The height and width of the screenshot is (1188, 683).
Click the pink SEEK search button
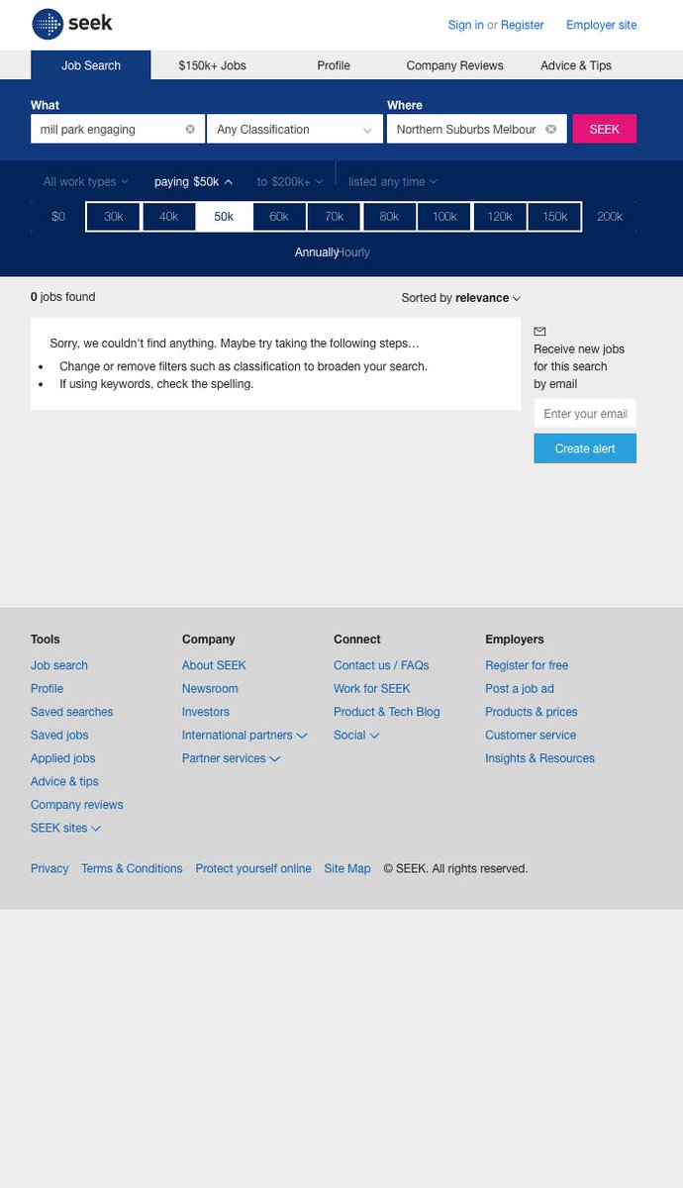click(605, 129)
